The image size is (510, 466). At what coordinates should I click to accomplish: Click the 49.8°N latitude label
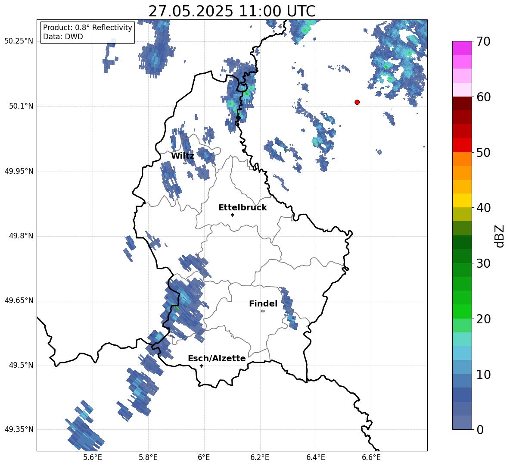tap(21, 236)
